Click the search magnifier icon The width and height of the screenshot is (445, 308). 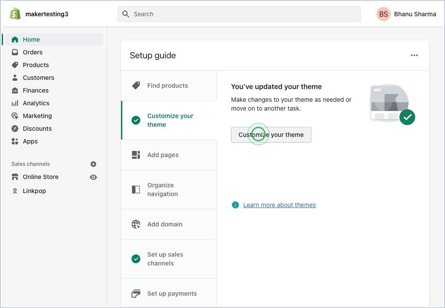(x=126, y=14)
